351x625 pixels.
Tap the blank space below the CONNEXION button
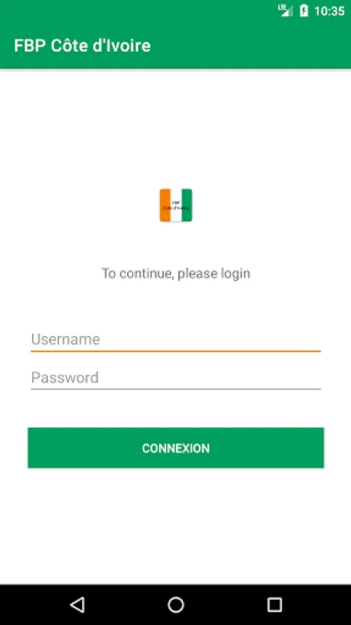click(176, 526)
